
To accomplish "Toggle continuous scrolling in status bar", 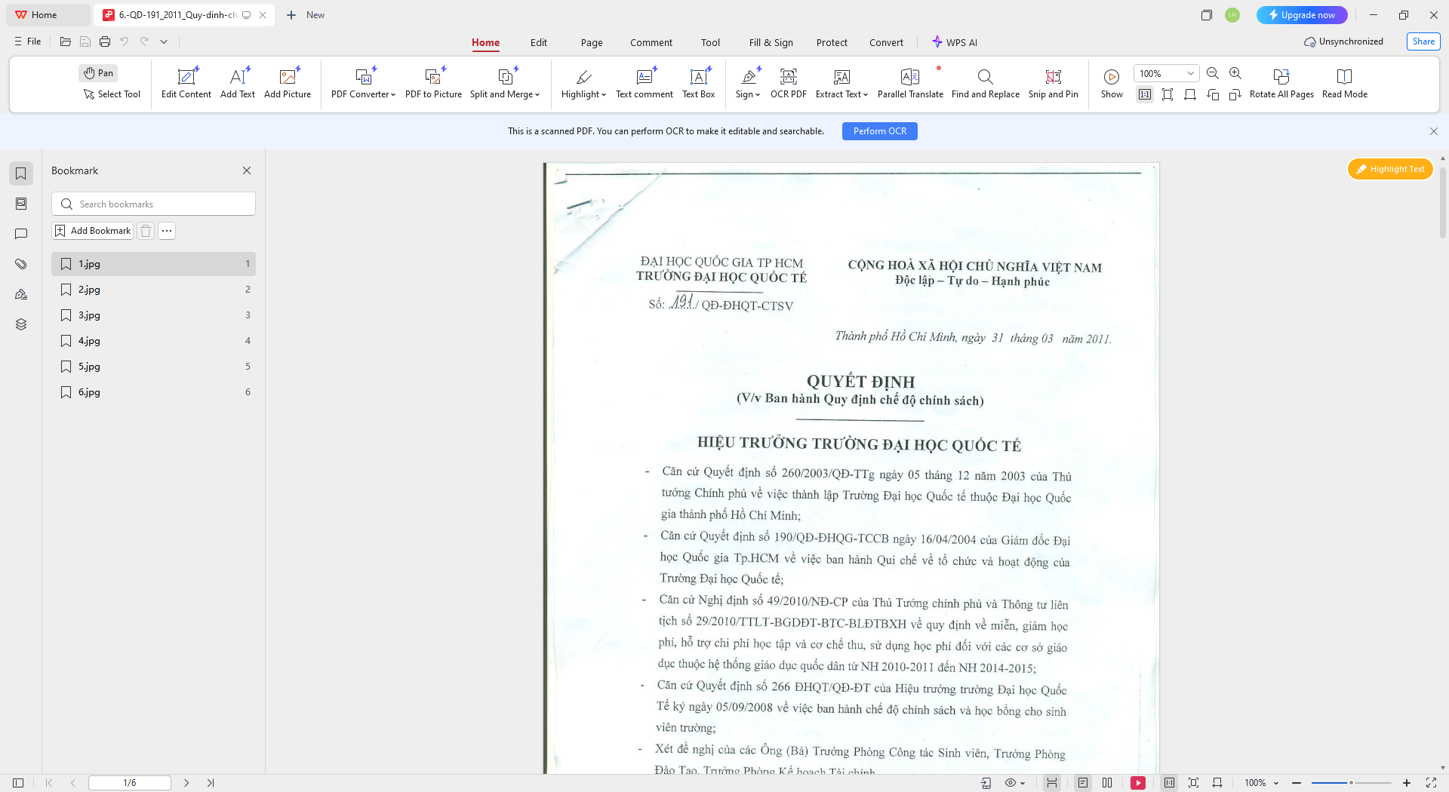I will click(x=1051, y=783).
